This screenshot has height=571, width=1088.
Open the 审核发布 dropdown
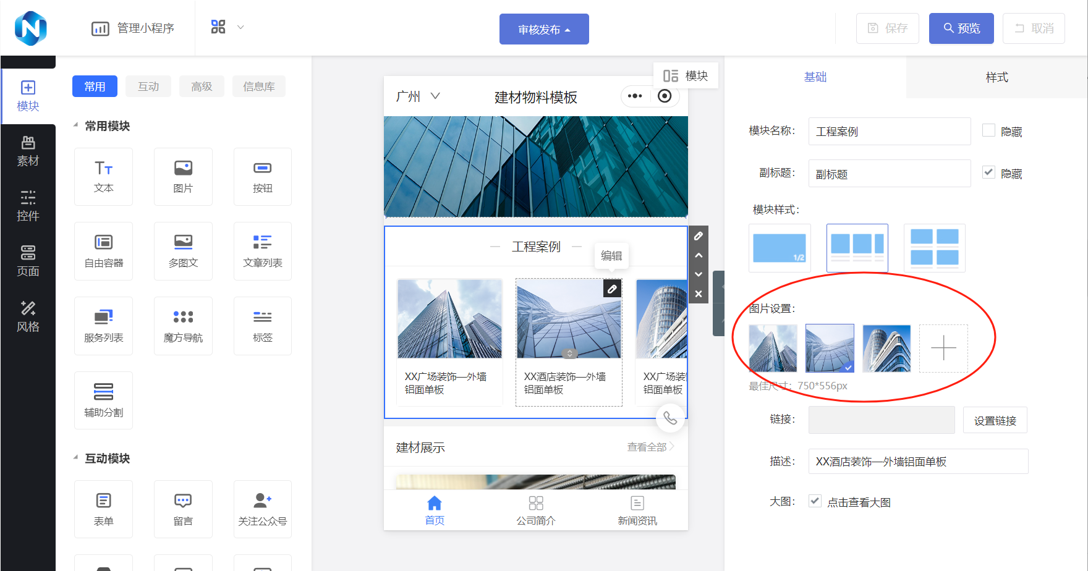click(544, 29)
